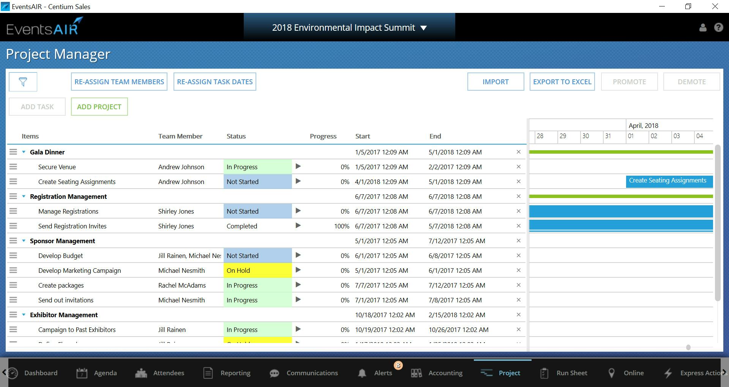The image size is (729, 387).
Task: Open the Run Sheet icon
Action: (x=544, y=373)
